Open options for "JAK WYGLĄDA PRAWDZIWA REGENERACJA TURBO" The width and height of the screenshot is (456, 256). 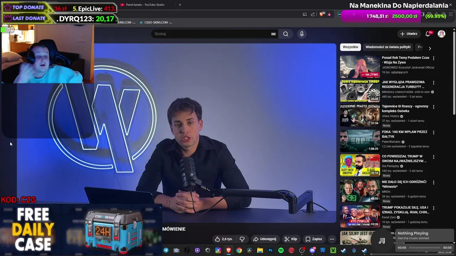[x=434, y=82]
